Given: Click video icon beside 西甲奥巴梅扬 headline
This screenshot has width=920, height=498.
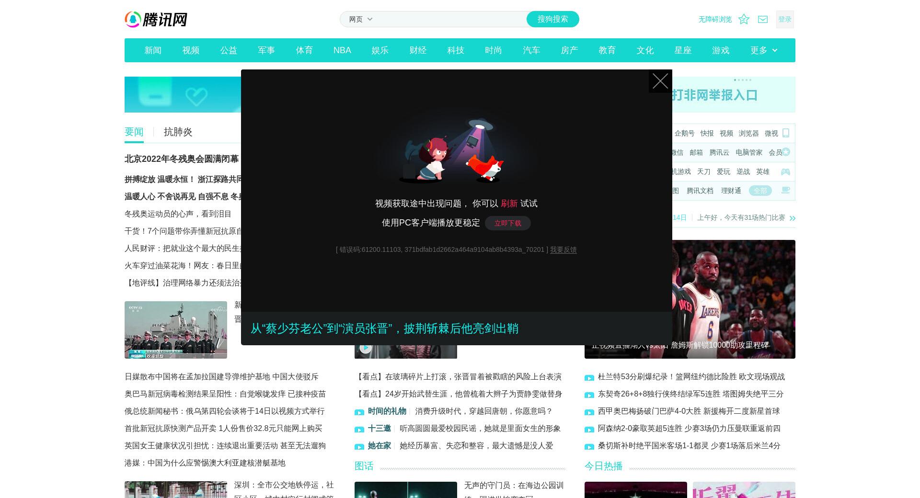Looking at the screenshot, I should pyautogui.click(x=589, y=412).
